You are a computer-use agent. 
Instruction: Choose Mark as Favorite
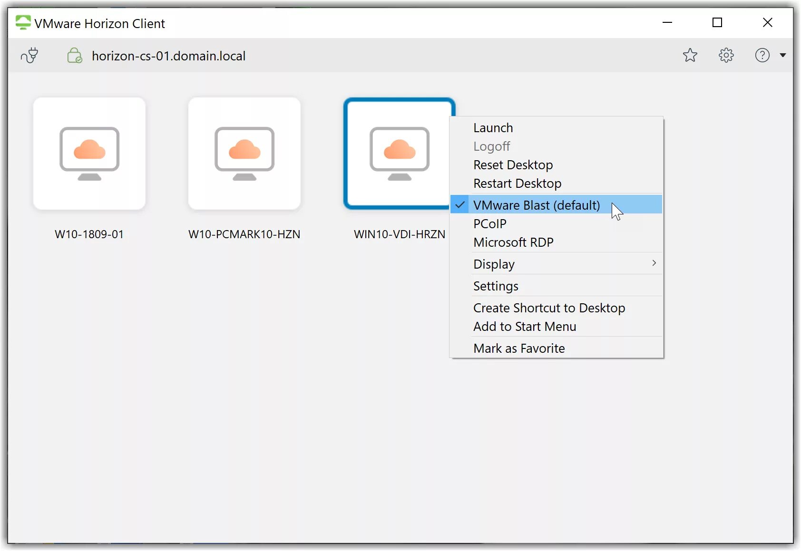click(556, 348)
